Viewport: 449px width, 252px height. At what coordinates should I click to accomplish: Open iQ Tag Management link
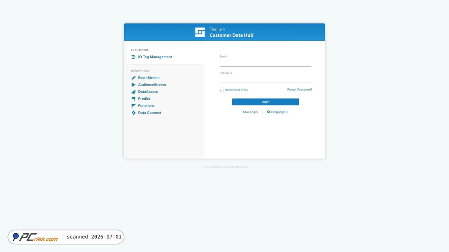tap(155, 57)
